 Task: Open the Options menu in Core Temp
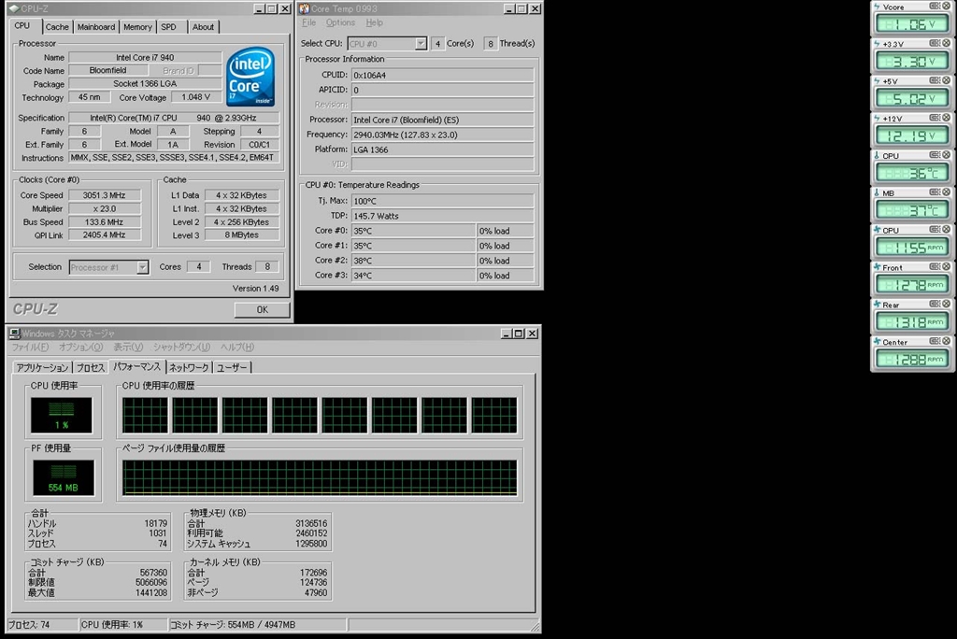[x=340, y=22]
